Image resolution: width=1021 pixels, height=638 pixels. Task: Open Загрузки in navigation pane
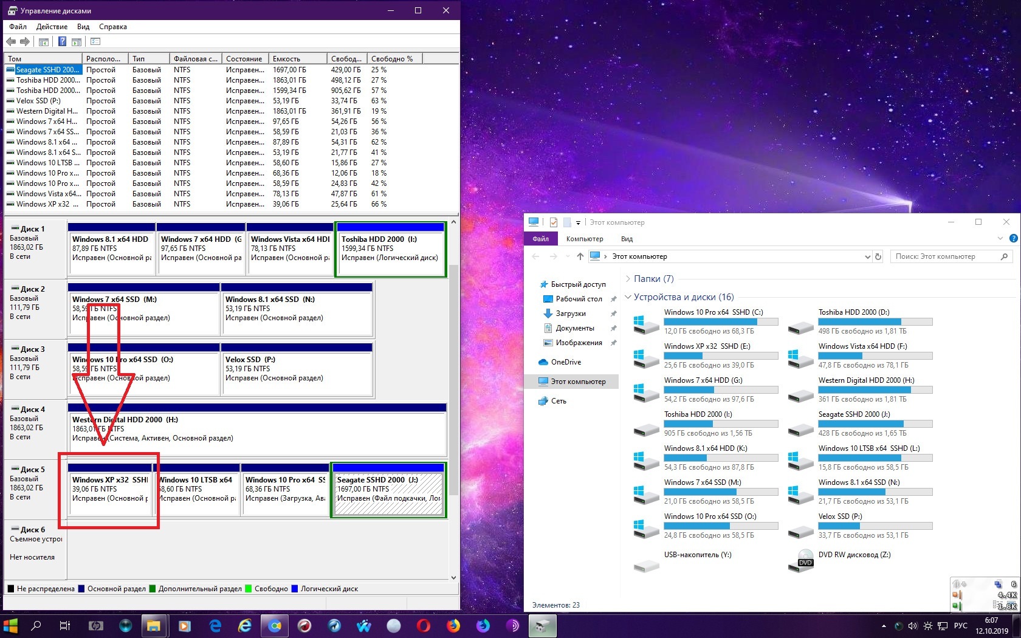coord(564,314)
